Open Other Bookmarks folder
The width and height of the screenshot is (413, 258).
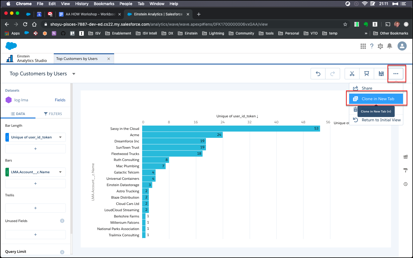pyautogui.click(x=391, y=33)
